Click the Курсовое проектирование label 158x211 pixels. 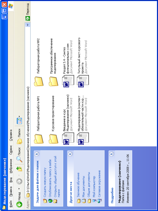pos(53,113)
